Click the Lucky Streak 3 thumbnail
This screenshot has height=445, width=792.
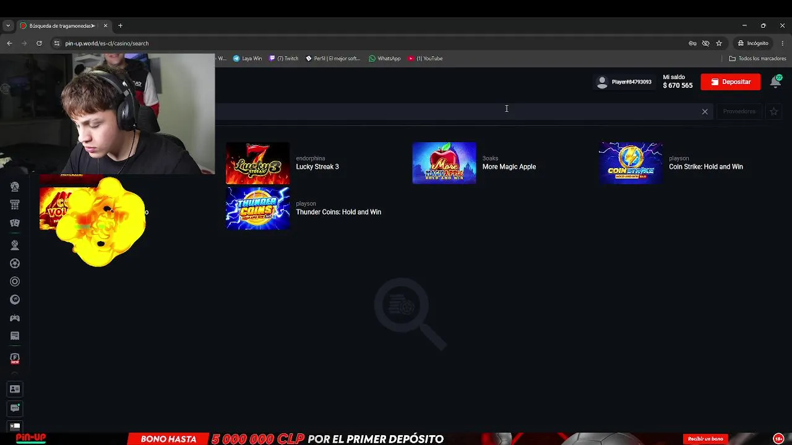[x=257, y=163]
